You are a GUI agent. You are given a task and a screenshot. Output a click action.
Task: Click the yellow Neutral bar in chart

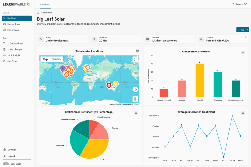click(200, 80)
